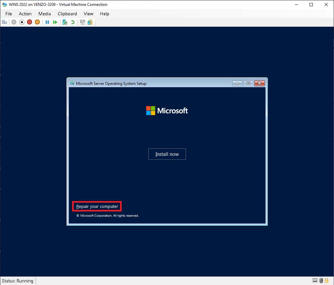Maximize the Virtual Machine Connection window
The image size is (334, 285).
311,5
